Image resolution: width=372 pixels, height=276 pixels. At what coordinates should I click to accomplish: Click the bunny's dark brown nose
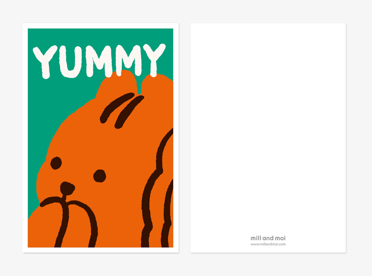tap(67, 188)
